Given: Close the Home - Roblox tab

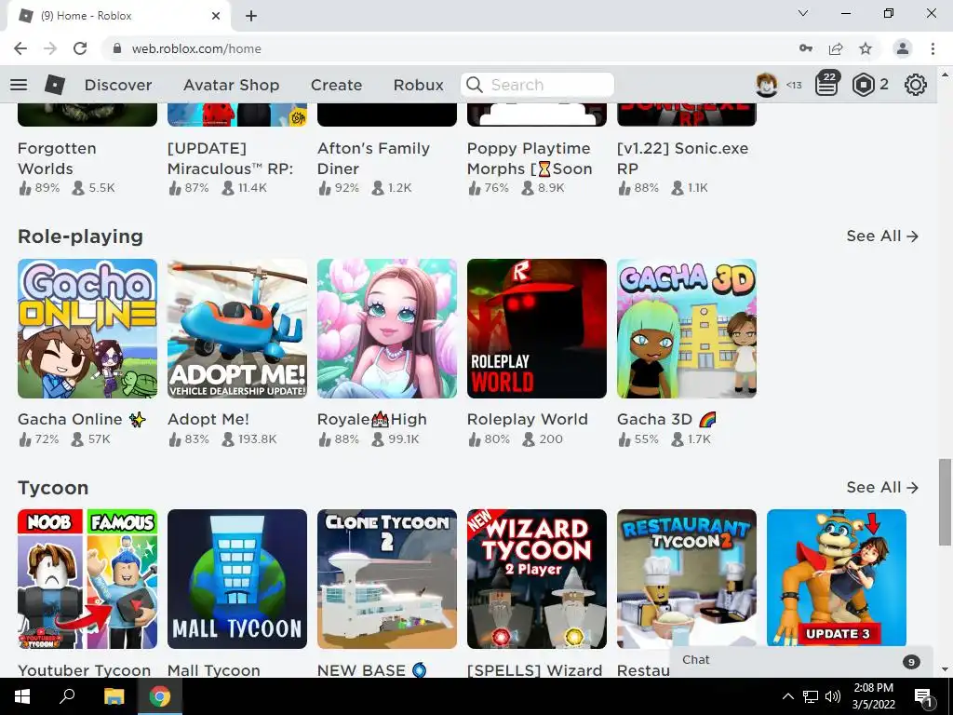Looking at the screenshot, I should tap(216, 16).
